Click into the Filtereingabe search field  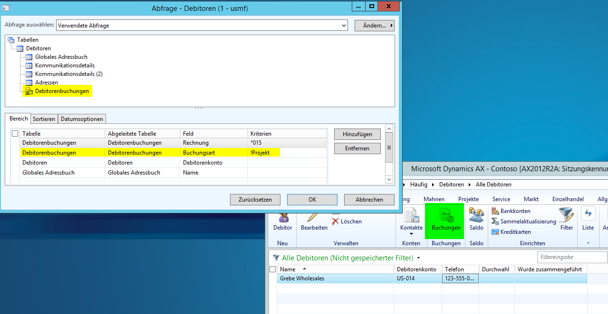(x=572, y=257)
